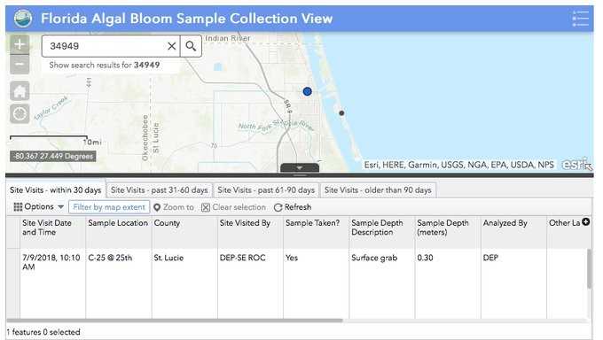The image size is (603, 340).
Task: Toggle Filter by map extent
Action: (x=109, y=207)
